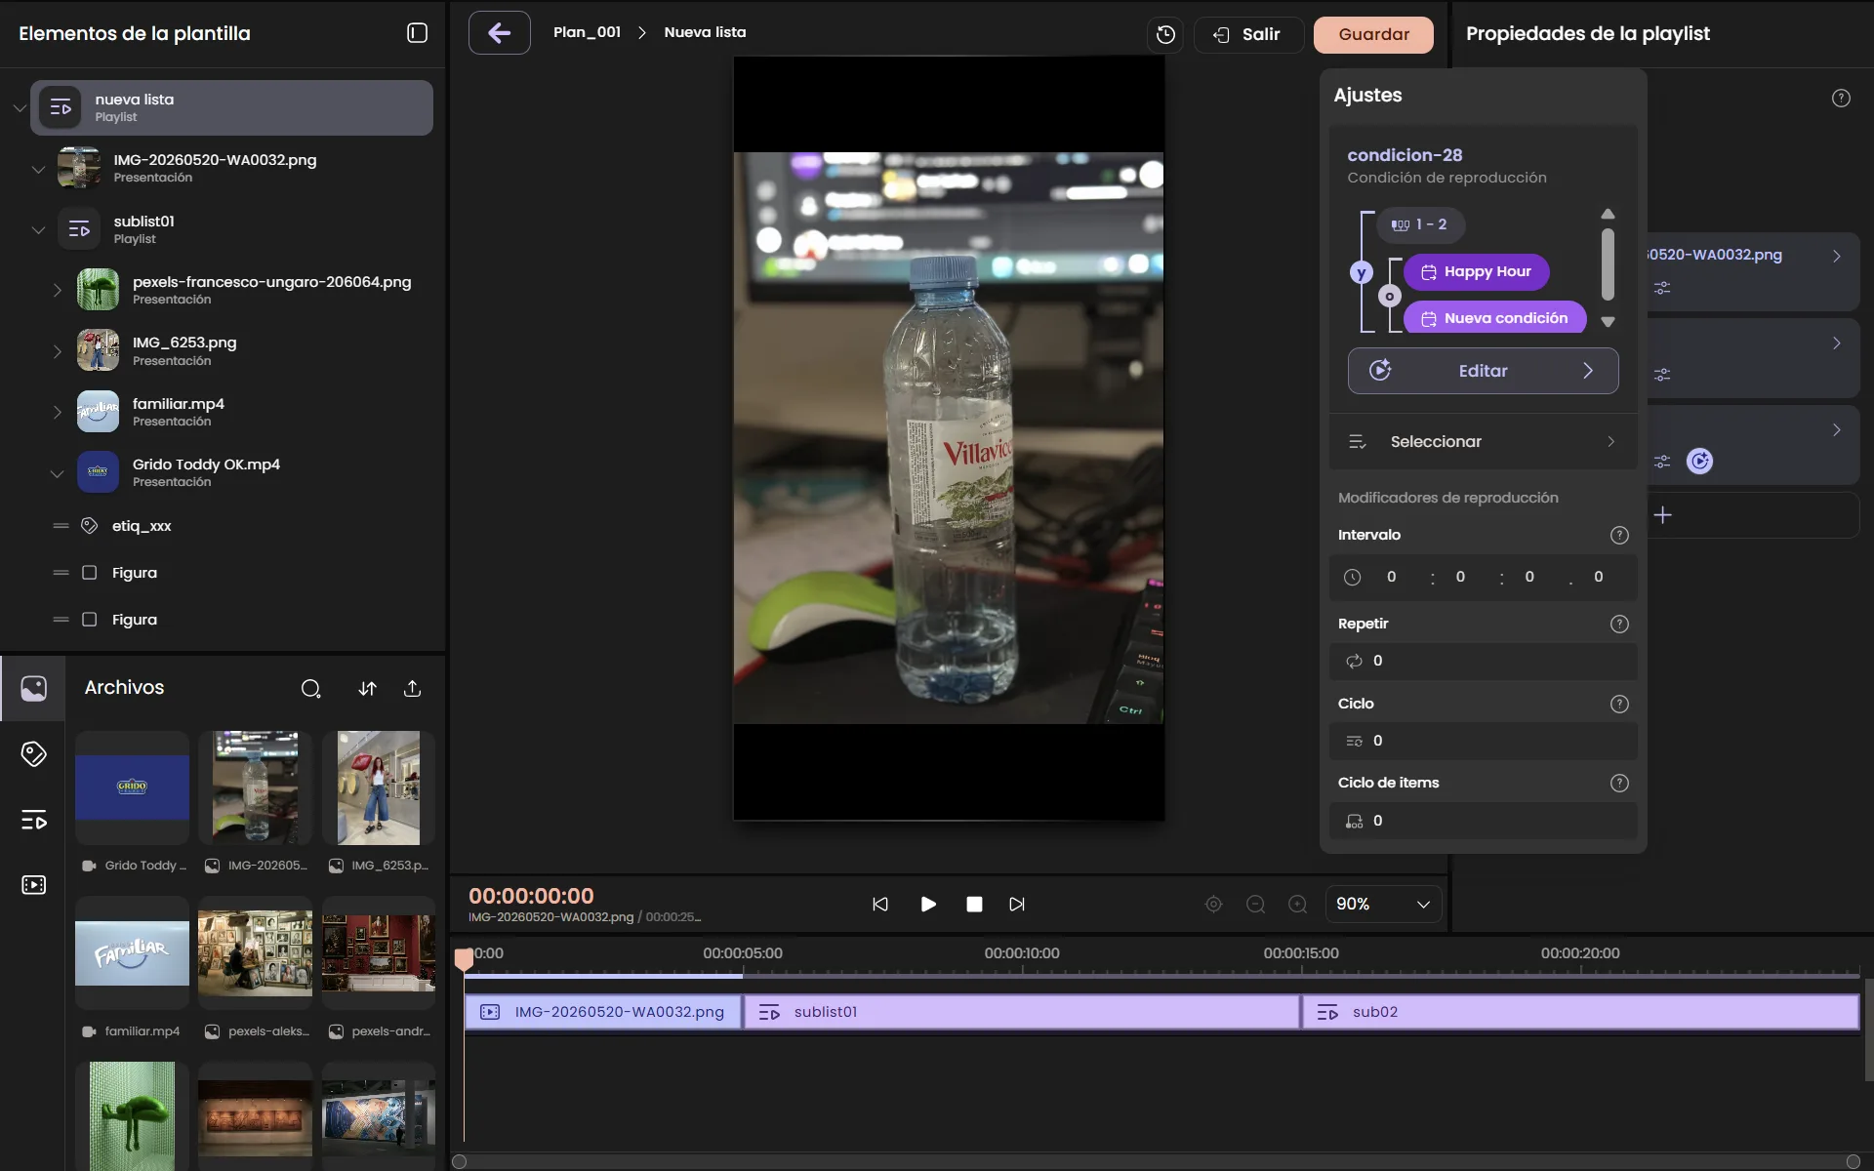Switch to the tags sidebar tab
This screenshot has width=1874, height=1171.
pos(33,753)
